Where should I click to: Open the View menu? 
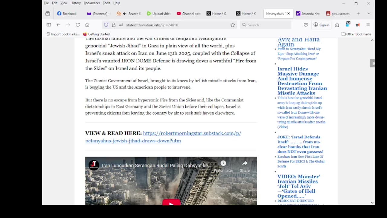coord(64,3)
